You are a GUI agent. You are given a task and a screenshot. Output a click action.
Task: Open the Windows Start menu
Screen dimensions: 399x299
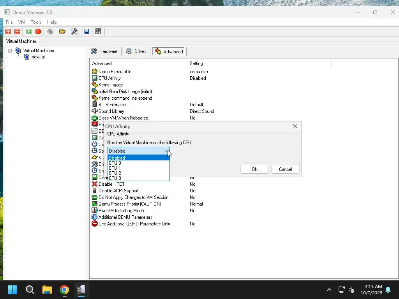[x=12, y=290]
